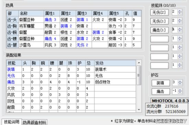
Task: Click the 流光分群 521365069 text
Action: (166, 112)
